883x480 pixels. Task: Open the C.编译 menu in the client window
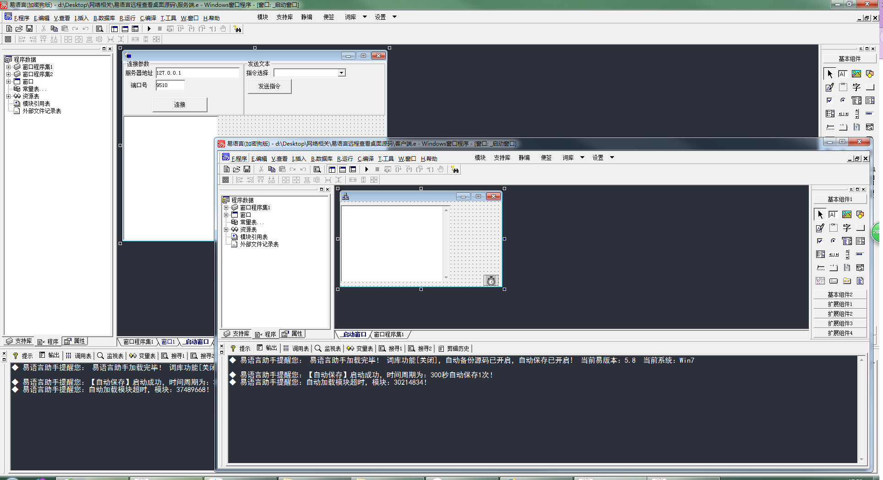pyautogui.click(x=365, y=159)
